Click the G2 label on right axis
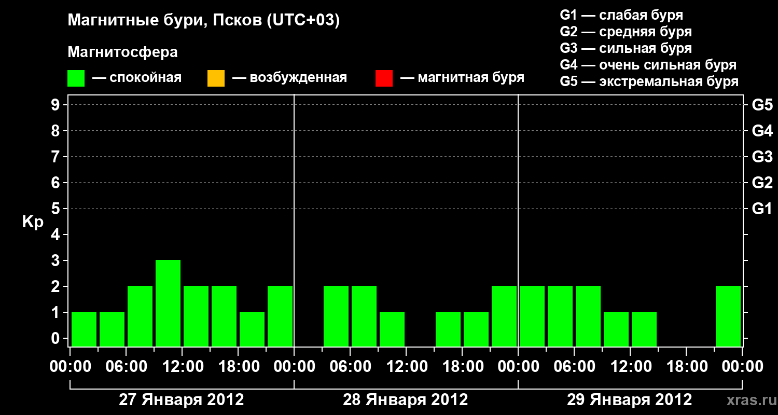778x415 pixels. [x=762, y=183]
